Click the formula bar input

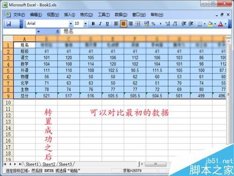[x=146, y=32]
